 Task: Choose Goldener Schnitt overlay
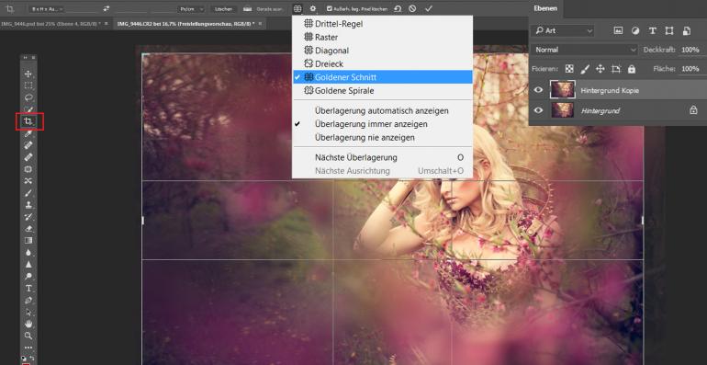[x=382, y=77]
